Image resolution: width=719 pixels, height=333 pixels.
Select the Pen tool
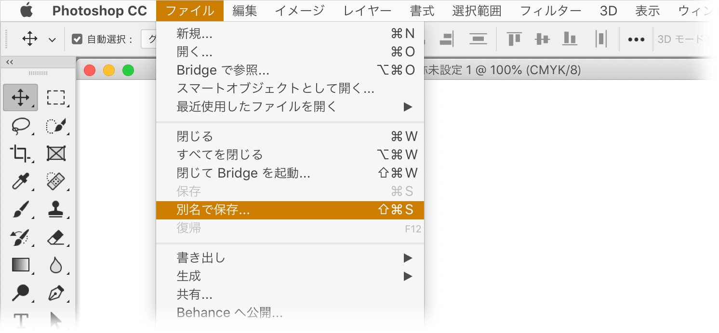pos(56,292)
